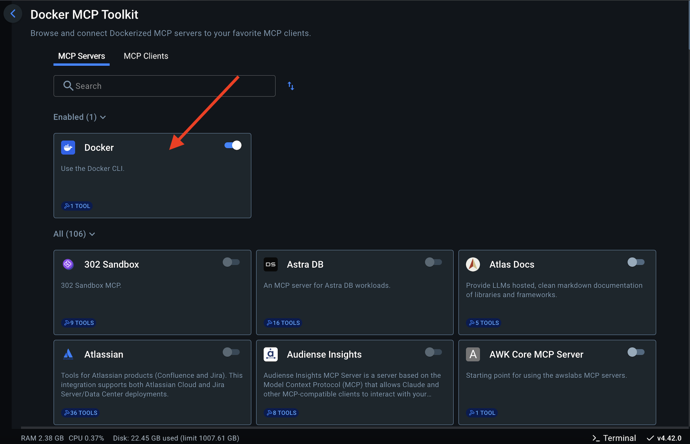
Task: Click the 1 TOOL badge on AWK Core
Action: point(482,413)
